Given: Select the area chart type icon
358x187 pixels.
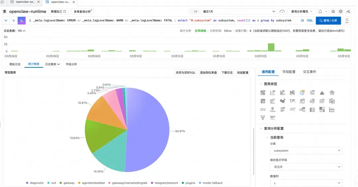Looking at the screenshot, I should pos(292,93).
